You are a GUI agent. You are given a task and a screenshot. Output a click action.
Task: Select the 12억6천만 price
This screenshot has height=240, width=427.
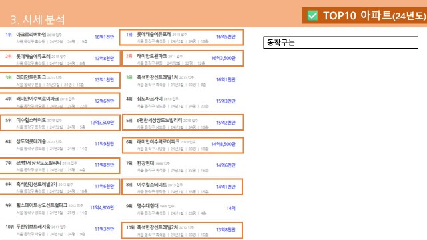104,101
